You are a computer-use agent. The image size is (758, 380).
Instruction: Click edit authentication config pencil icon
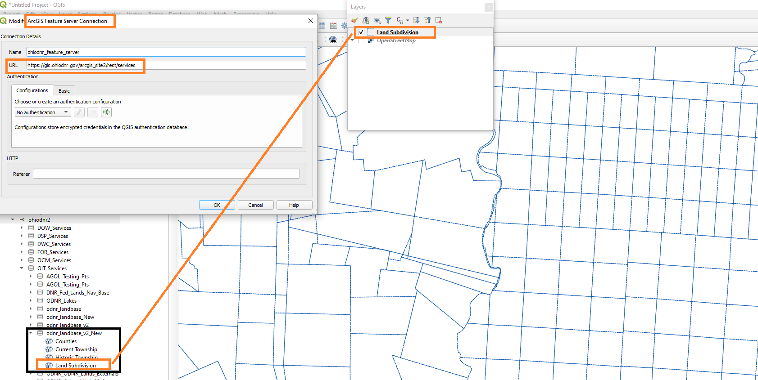click(x=79, y=112)
